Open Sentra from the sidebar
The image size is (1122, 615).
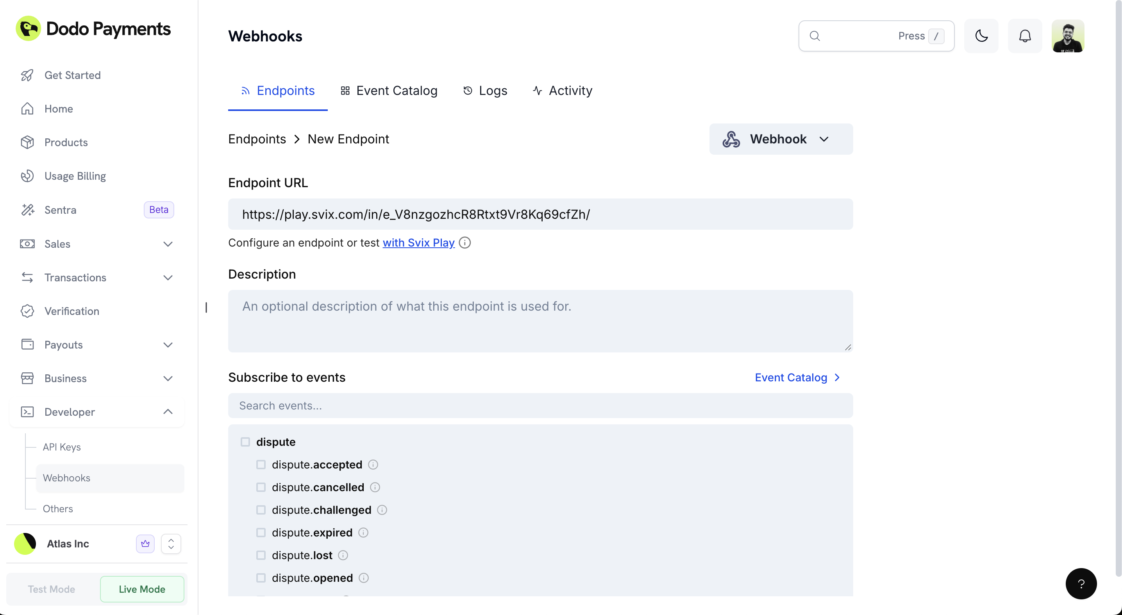pos(61,209)
